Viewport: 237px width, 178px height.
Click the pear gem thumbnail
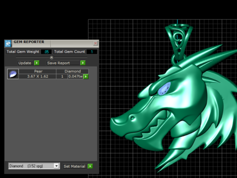[x=13, y=74]
